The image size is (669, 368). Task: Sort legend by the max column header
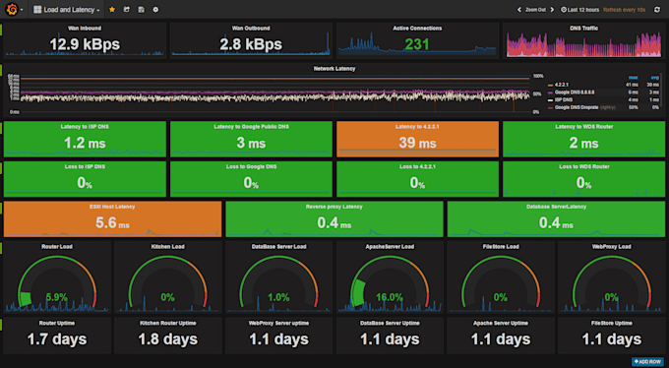(634, 78)
